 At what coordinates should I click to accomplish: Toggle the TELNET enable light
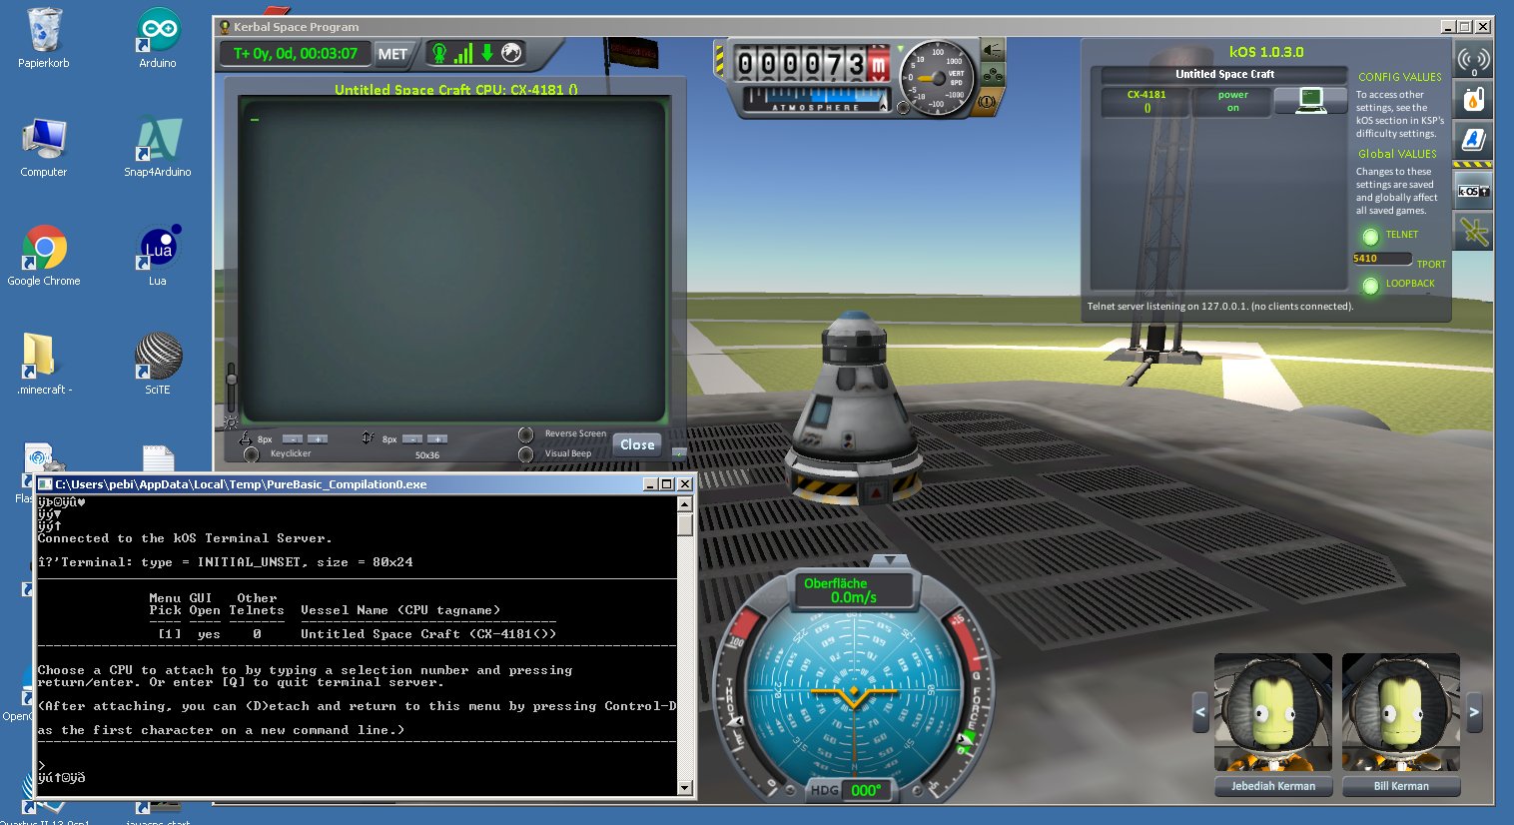pos(1370,237)
